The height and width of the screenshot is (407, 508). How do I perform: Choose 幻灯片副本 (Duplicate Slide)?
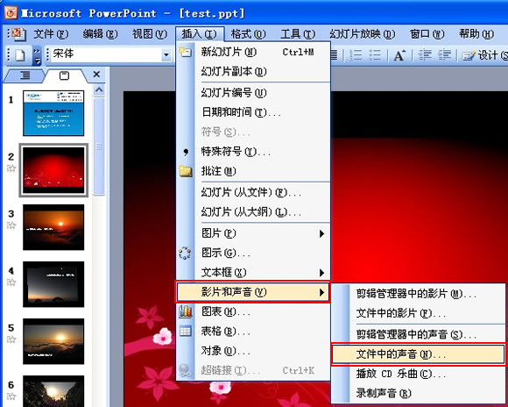pos(253,71)
